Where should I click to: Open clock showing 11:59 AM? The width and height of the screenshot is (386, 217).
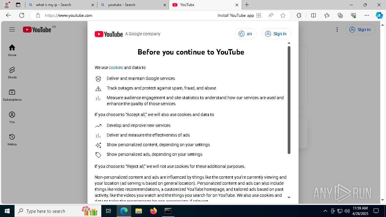tap(360, 211)
